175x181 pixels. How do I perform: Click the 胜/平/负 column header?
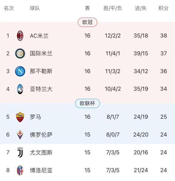pyautogui.click(x=113, y=8)
